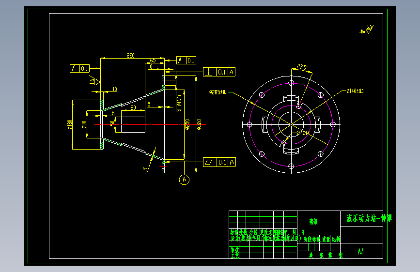
Task: Select the 工艺 row label in title block
Action: click(234, 256)
